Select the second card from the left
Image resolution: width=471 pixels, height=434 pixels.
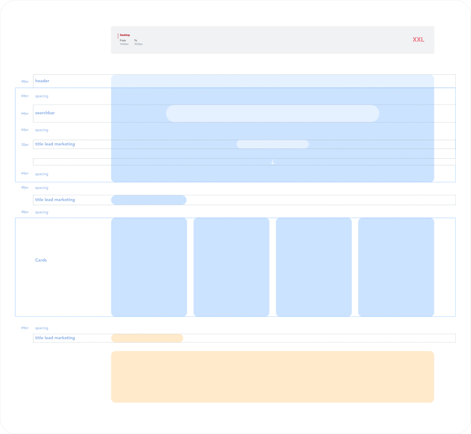click(231, 267)
